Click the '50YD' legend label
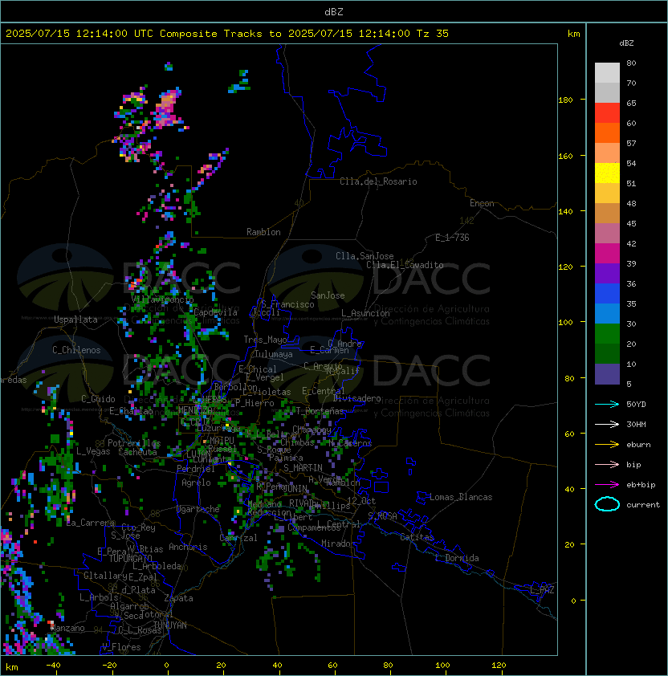This screenshot has width=668, height=676. 636,405
